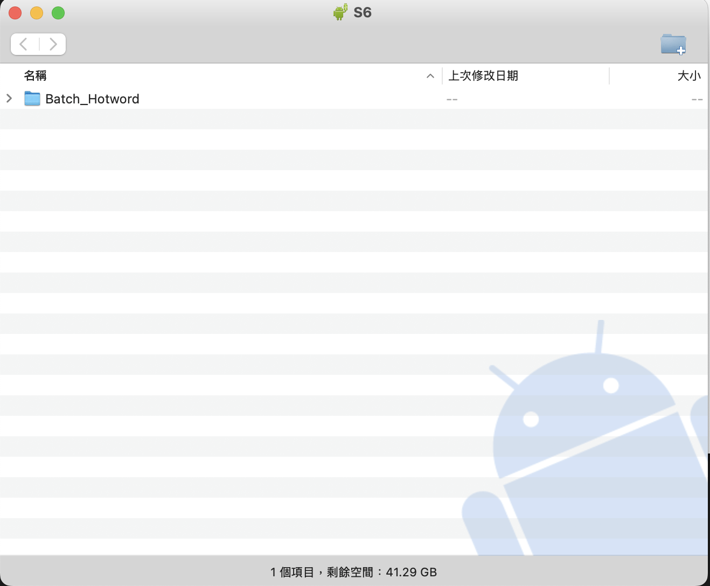The width and height of the screenshot is (710, 586).
Task: Sort by the 大小 column header
Action: click(x=689, y=76)
